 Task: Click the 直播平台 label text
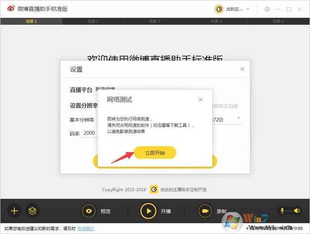pyautogui.click(x=81, y=90)
